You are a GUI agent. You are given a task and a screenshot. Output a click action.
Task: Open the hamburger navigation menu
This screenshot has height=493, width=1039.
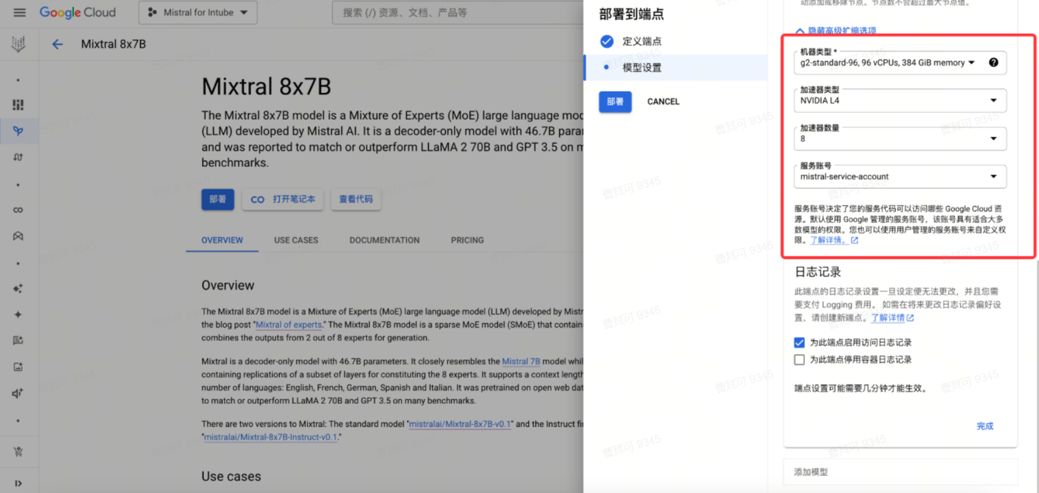[19, 12]
